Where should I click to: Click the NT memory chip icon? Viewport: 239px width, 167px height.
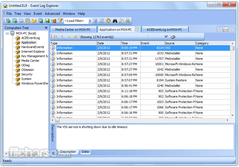173,37
